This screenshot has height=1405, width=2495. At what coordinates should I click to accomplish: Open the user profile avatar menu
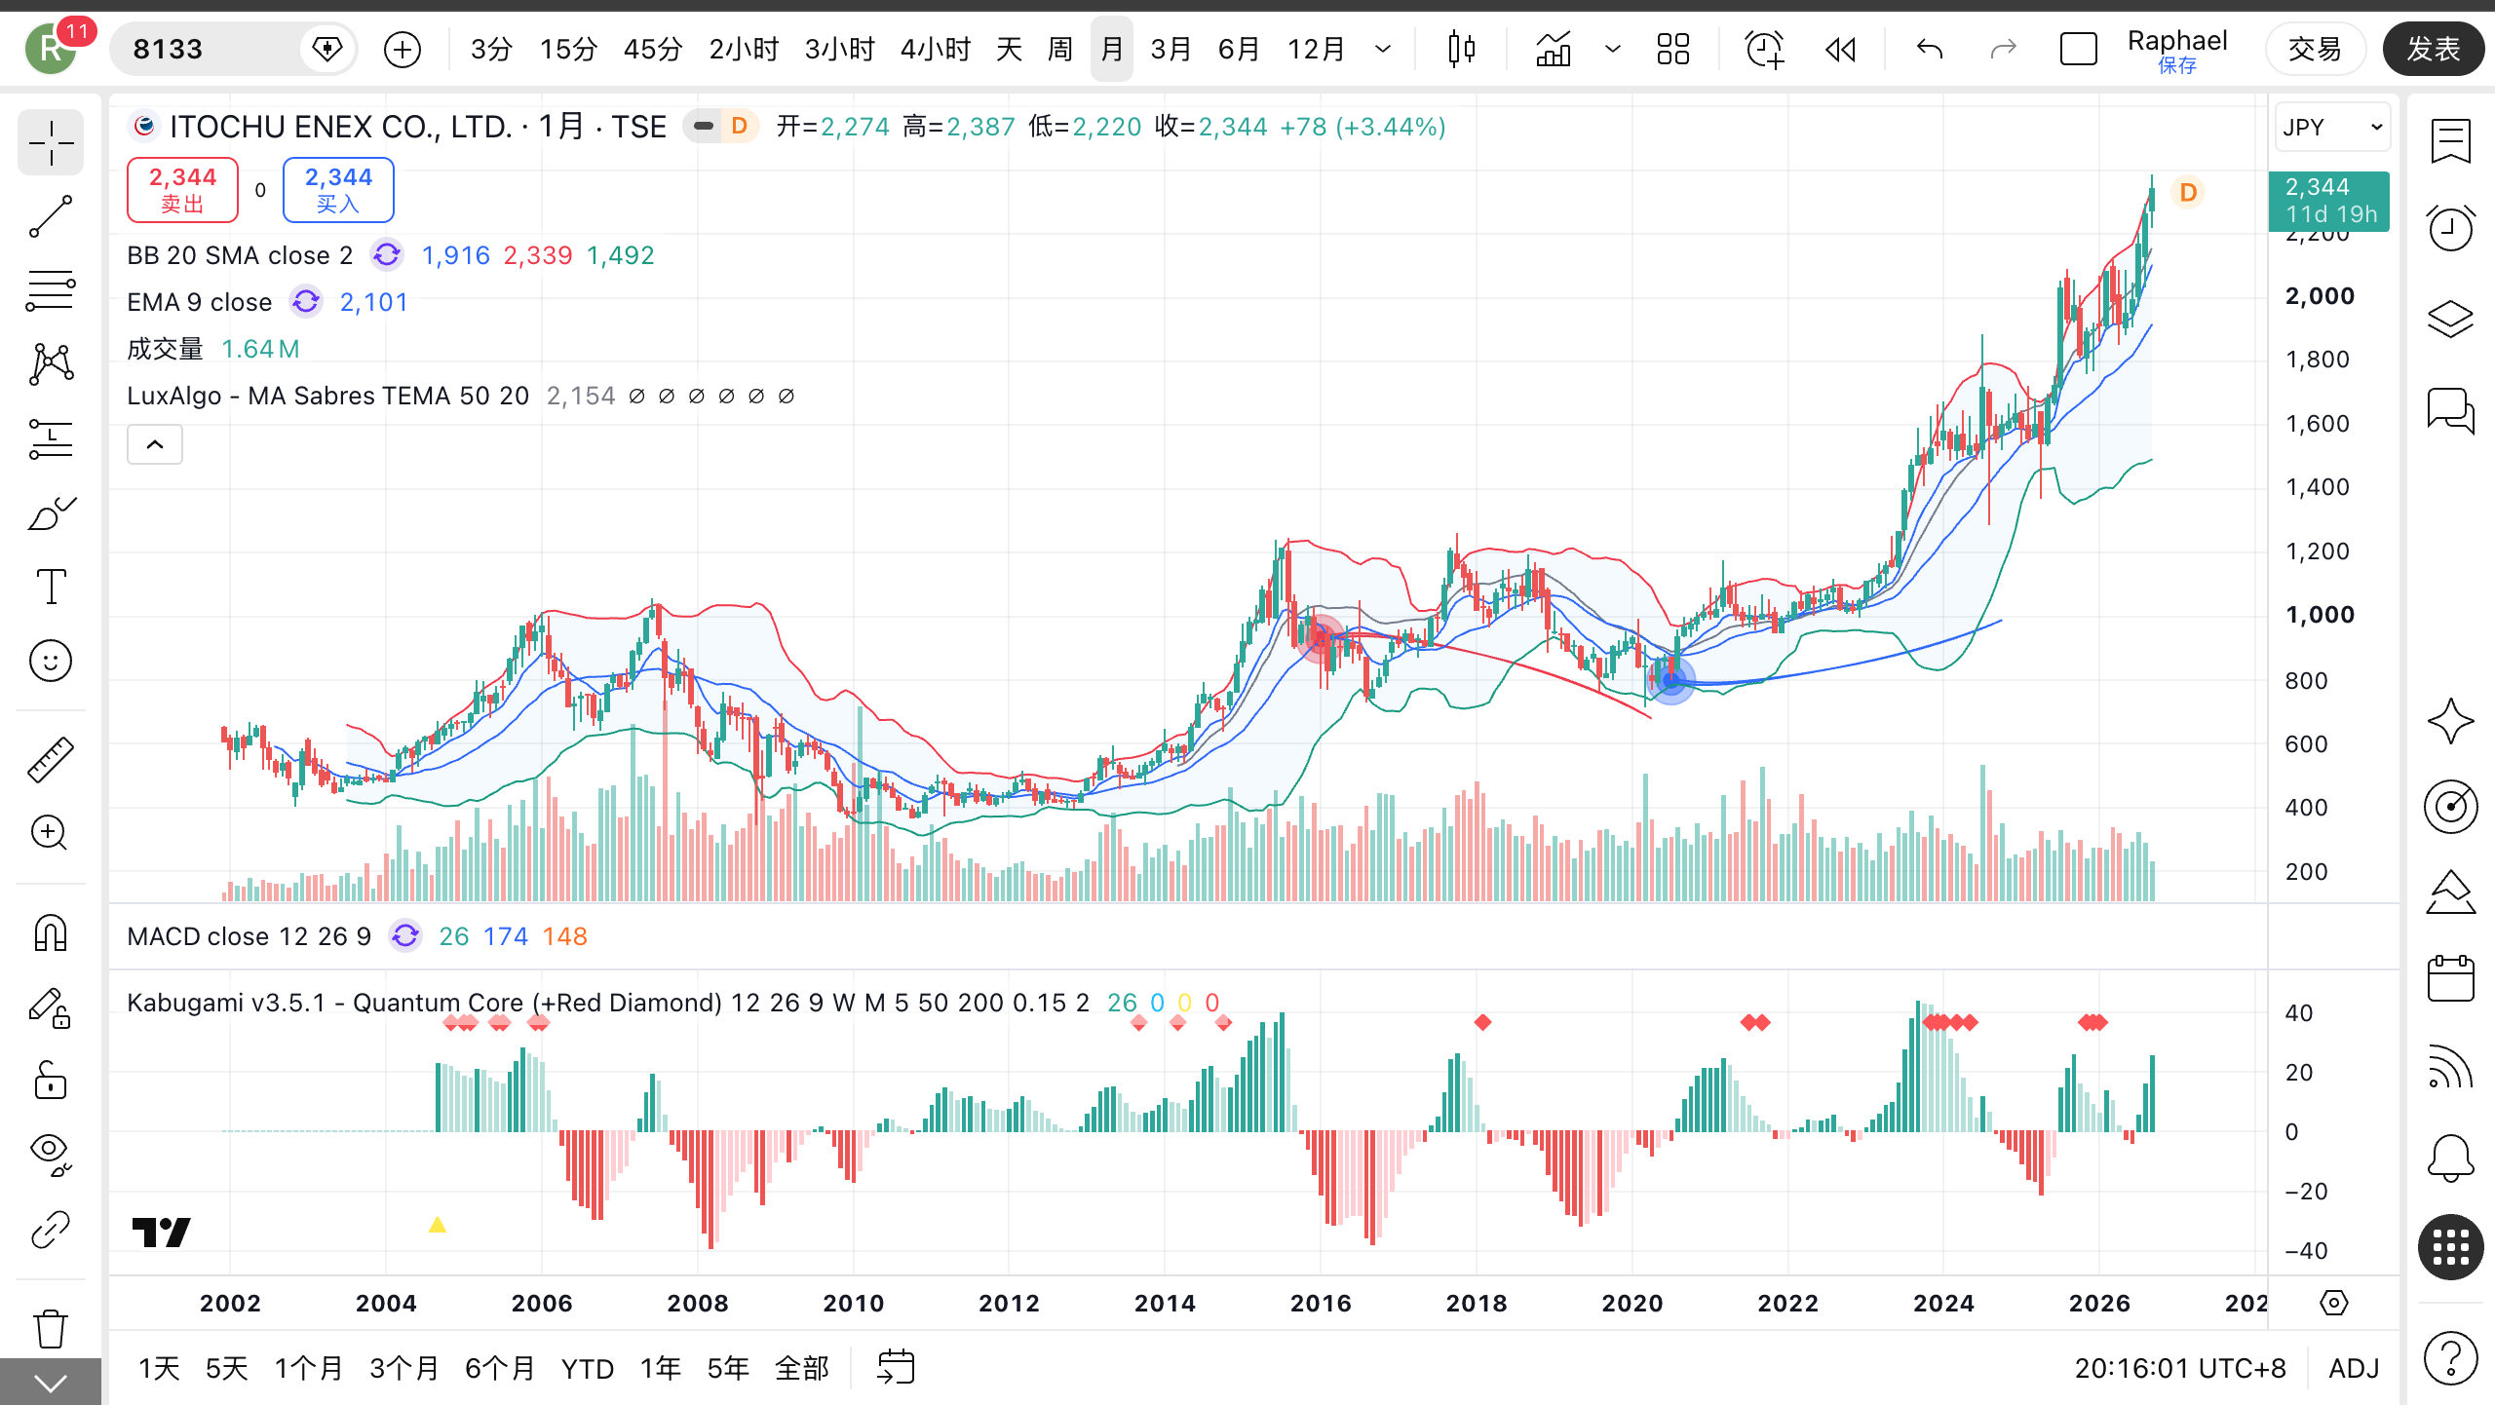click(x=51, y=49)
